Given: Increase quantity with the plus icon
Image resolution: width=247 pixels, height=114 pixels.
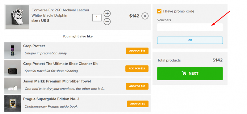Looking at the screenshot, I should point(107,14).
